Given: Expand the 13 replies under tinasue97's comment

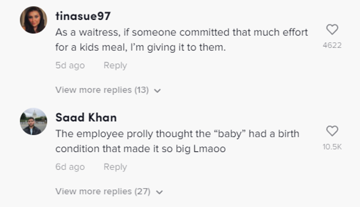Looking at the screenshot, I should click(102, 90).
